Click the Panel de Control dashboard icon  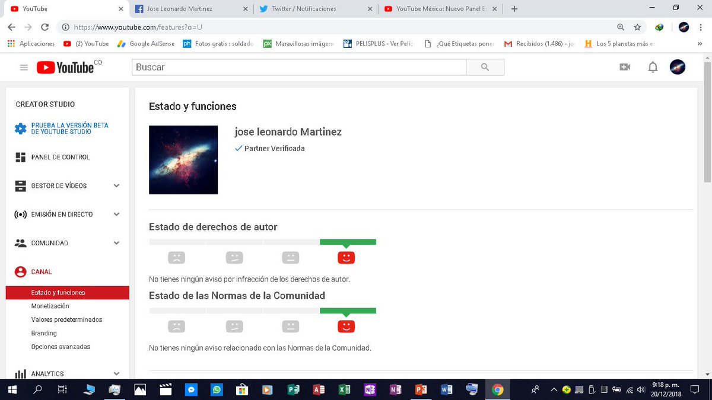click(21, 157)
